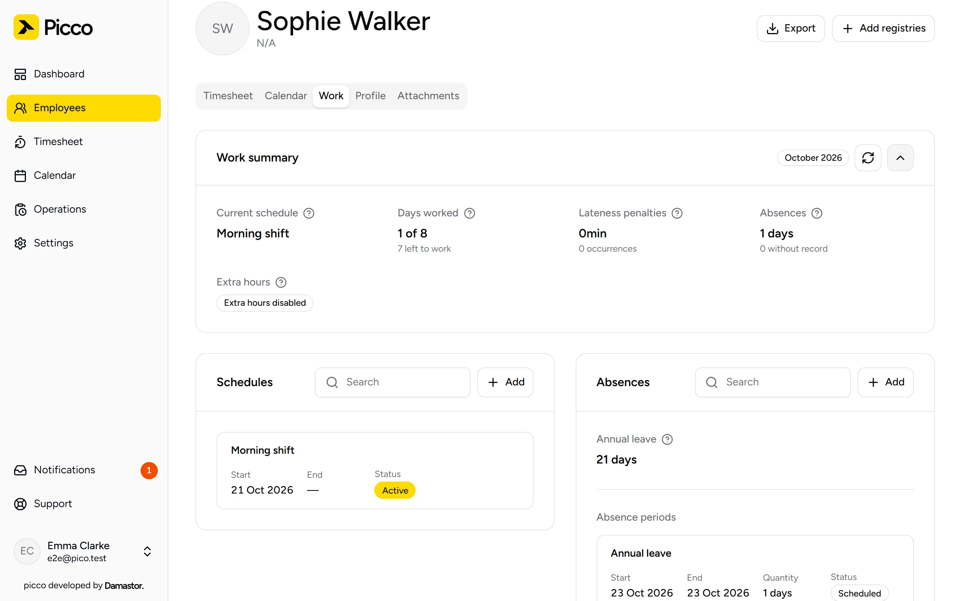Show help for Absences summary
This screenshot has height=601, width=962.
pos(817,213)
